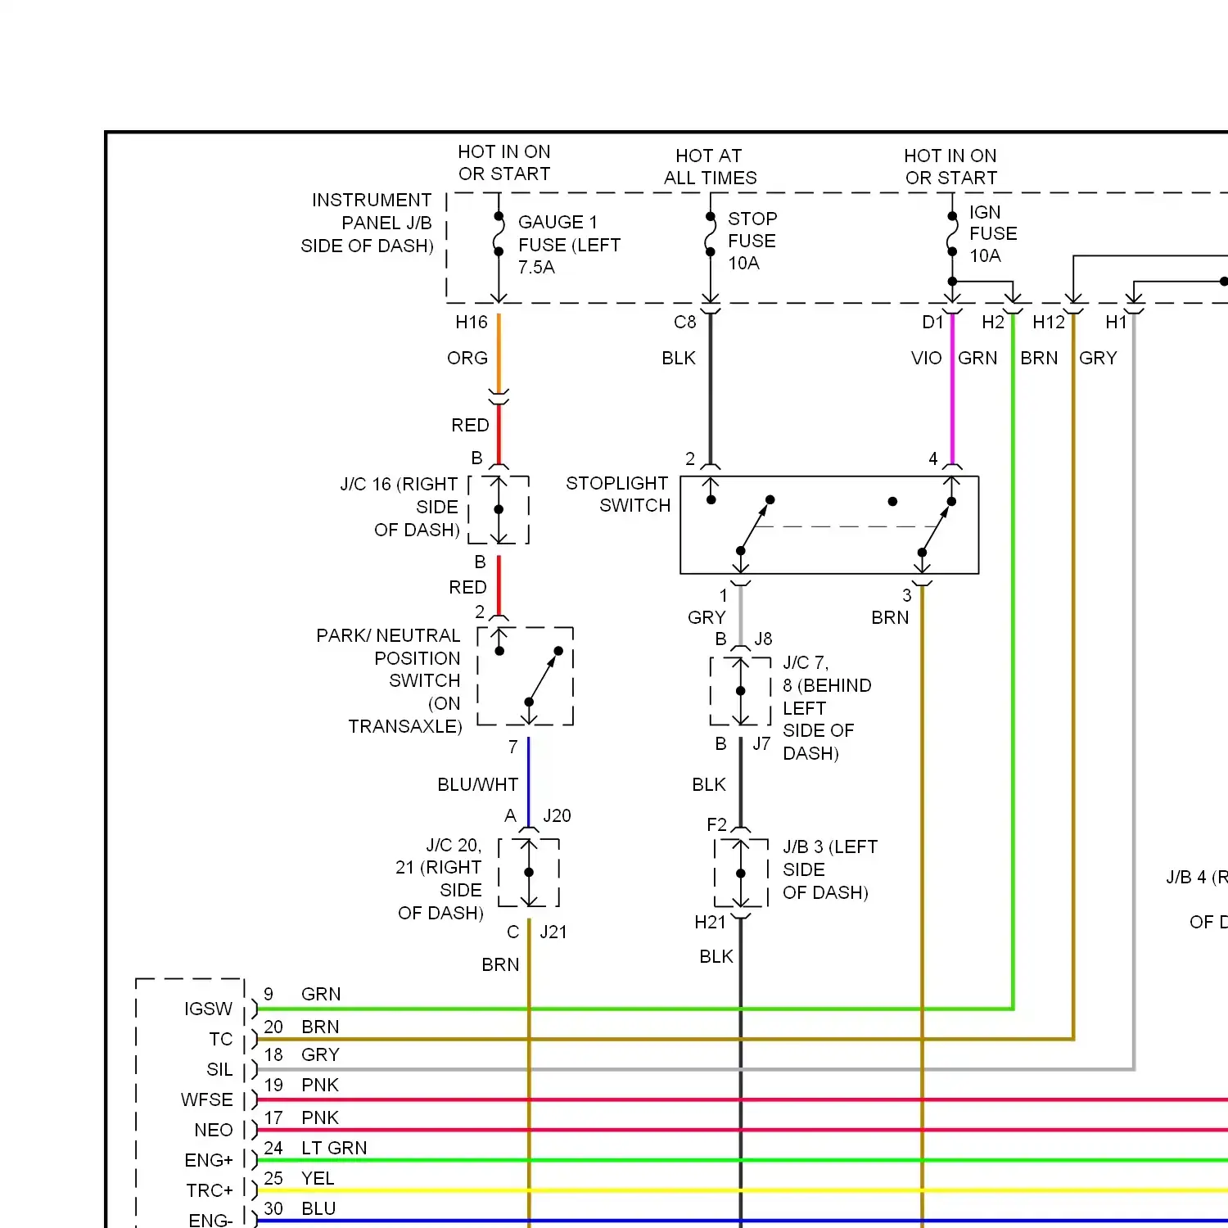The width and height of the screenshot is (1228, 1228).
Task: Click the SIL terminal label
Action: pyautogui.click(x=219, y=1070)
